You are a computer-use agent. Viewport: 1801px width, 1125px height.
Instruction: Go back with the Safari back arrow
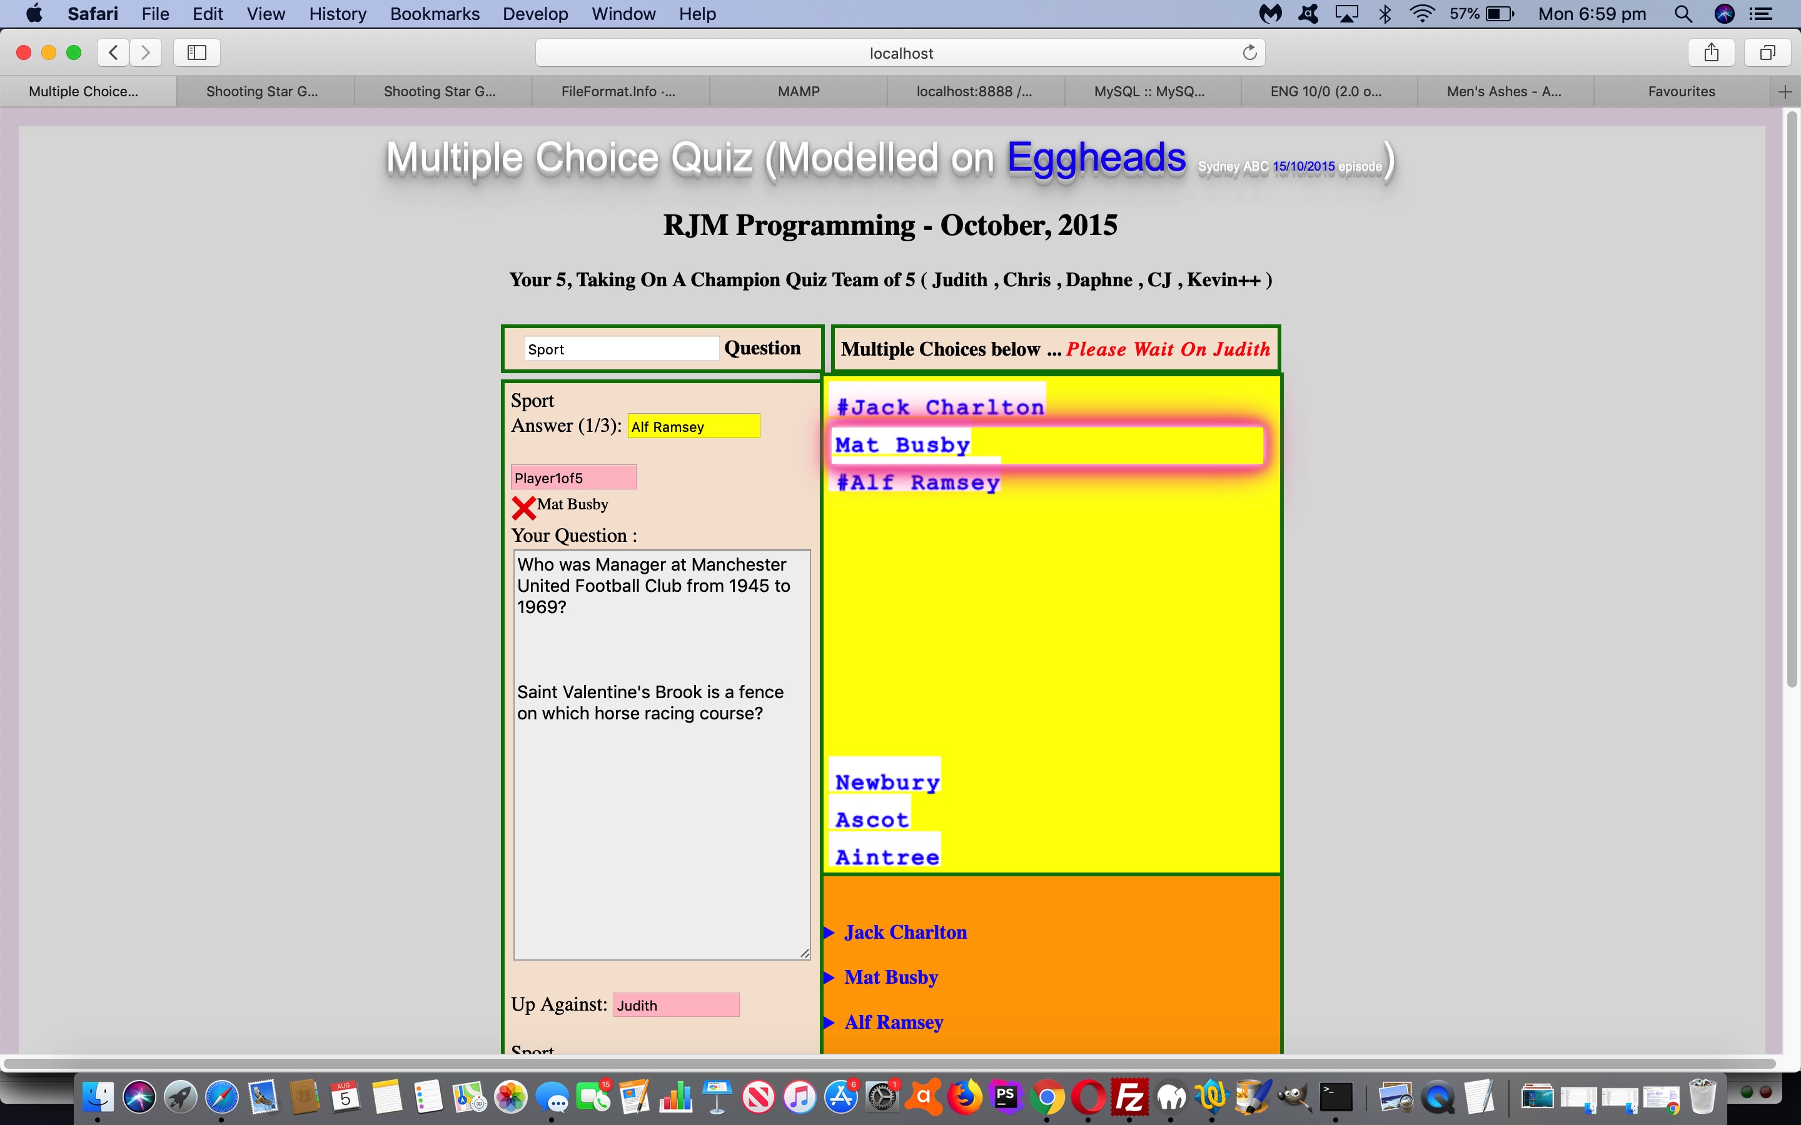point(113,52)
